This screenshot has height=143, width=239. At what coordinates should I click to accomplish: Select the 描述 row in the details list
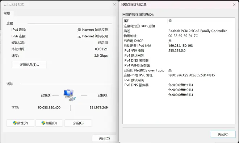click(179, 31)
